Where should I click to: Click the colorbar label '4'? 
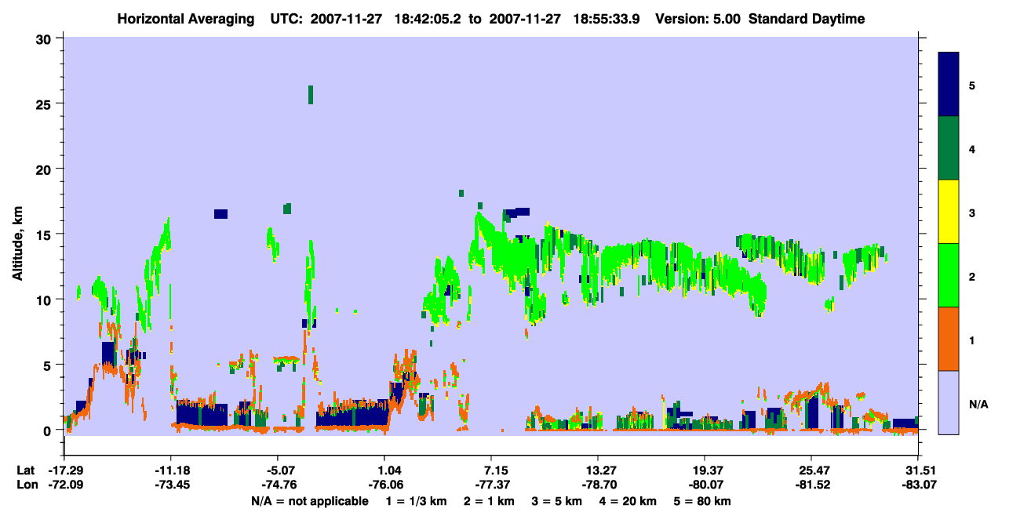pyautogui.click(x=972, y=148)
